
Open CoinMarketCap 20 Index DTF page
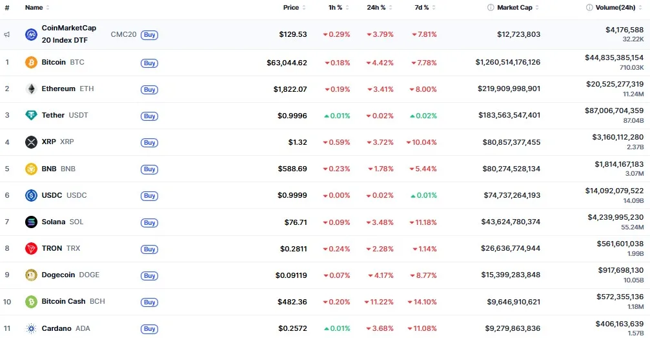[69, 34]
